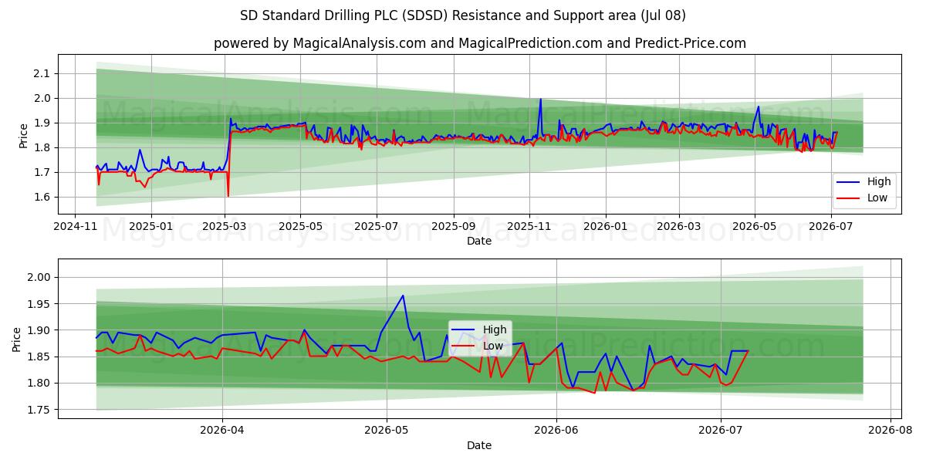This screenshot has width=926, height=463.
Task: Click the May 2026 peak on lower chart High line
Action: tap(403, 296)
